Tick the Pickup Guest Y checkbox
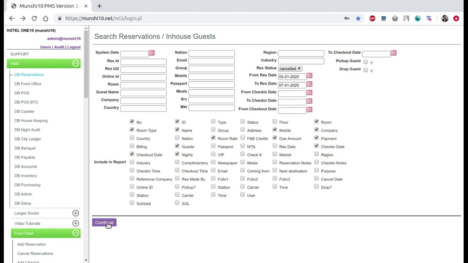468x263 pixels. 366,62
